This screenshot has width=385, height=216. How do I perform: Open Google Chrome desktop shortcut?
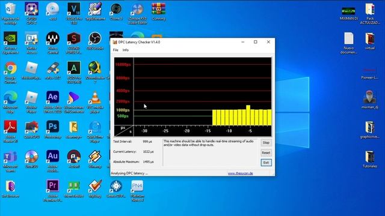10,73
